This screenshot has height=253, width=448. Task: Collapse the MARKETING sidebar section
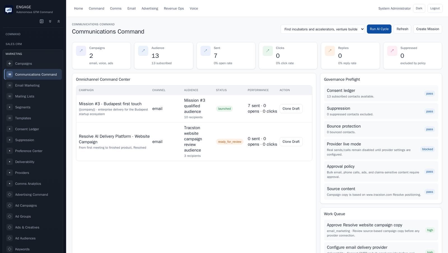[x=33, y=54]
